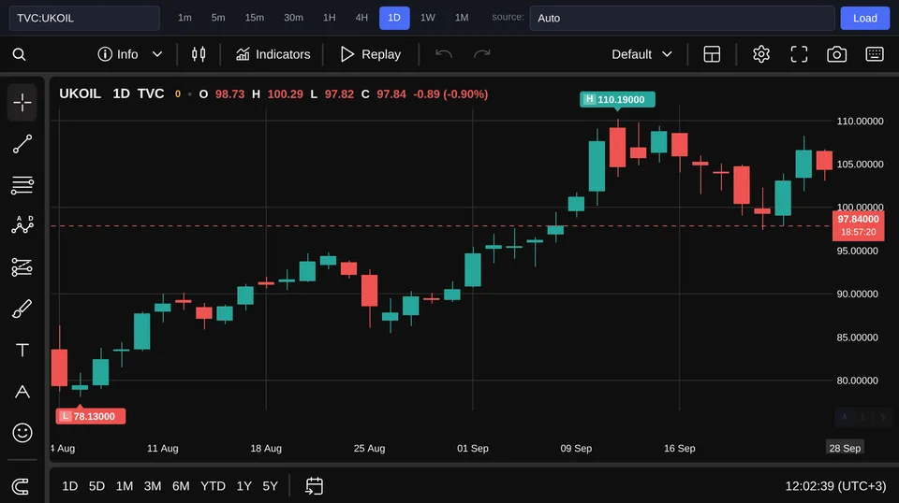Click the UKOIL symbol title in legend
This screenshot has height=503, width=899.
click(x=80, y=93)
